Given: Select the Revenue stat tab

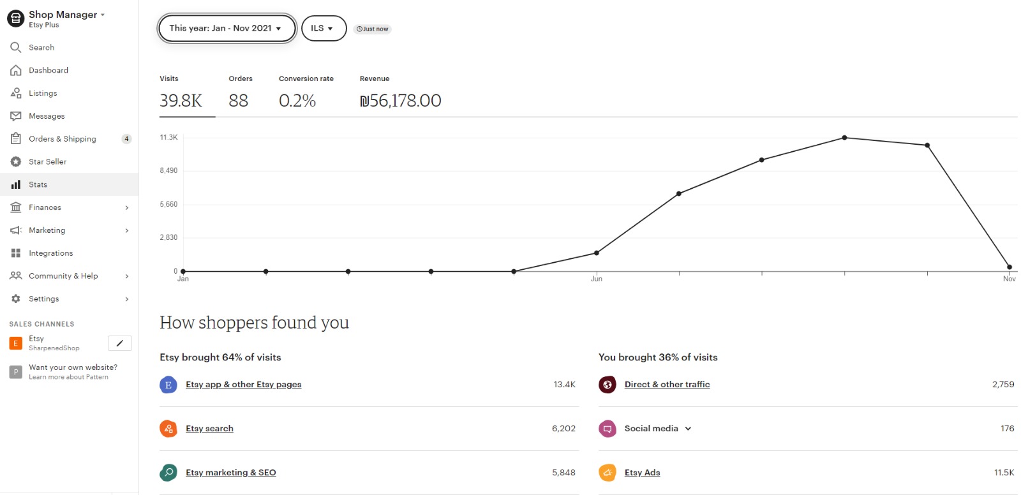Looking at the screenshot, I should [x=400, y=93].
